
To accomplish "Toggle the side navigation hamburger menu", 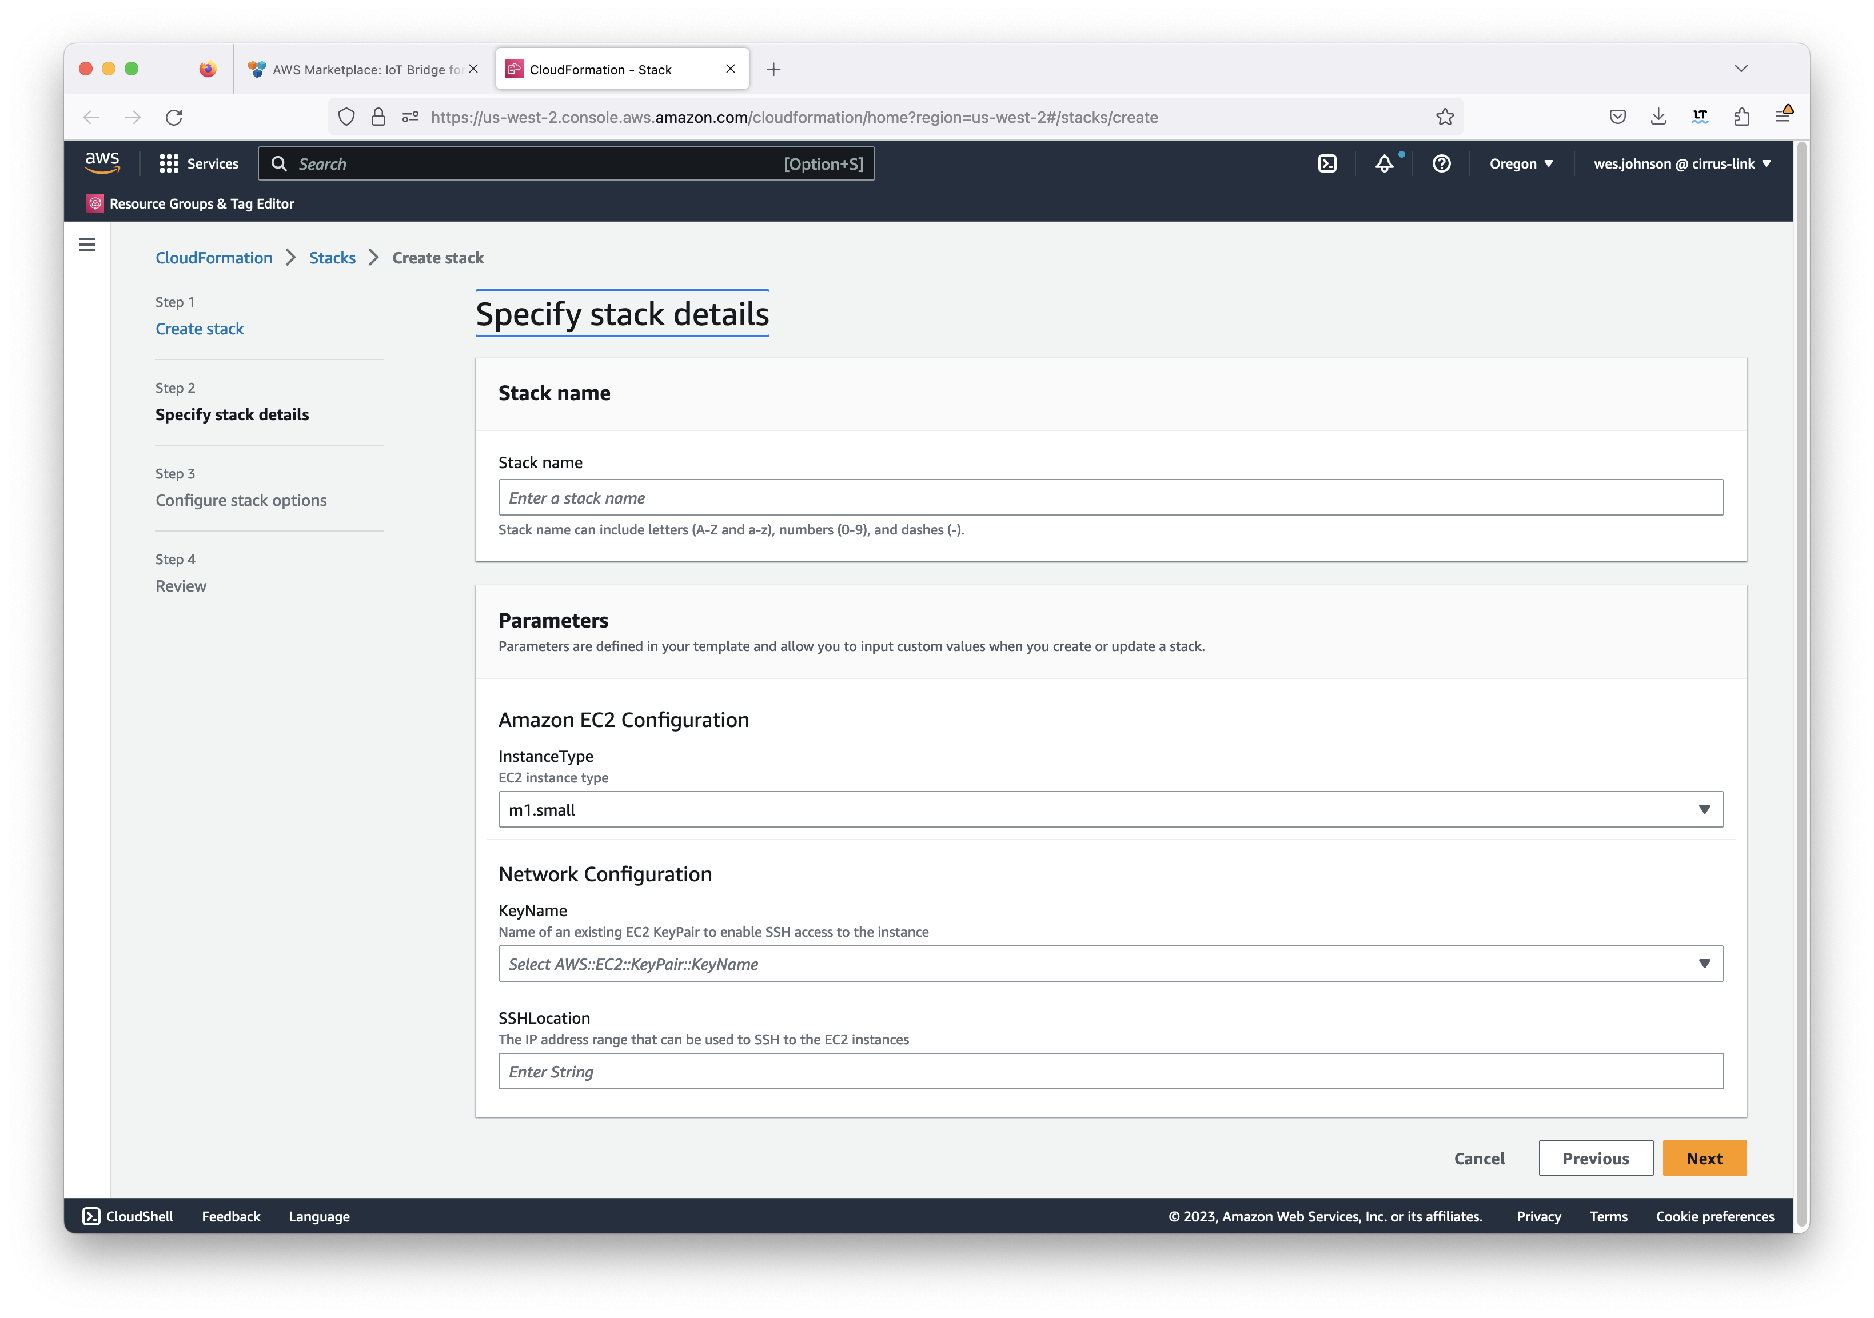I will click(87, 245).
